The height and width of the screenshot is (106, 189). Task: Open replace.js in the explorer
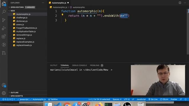click(x=21, y=39)
